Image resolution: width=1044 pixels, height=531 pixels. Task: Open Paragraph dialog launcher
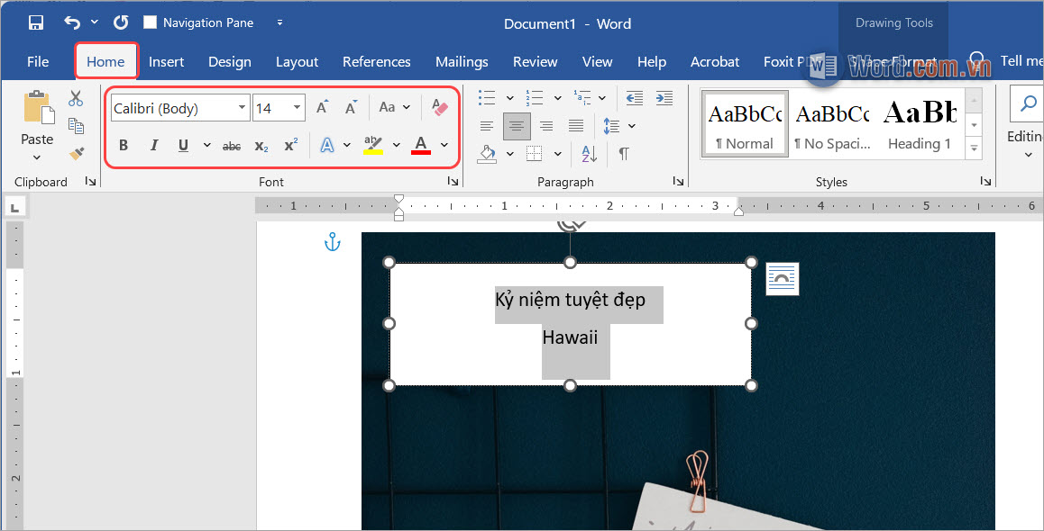[x=679, y=182]
